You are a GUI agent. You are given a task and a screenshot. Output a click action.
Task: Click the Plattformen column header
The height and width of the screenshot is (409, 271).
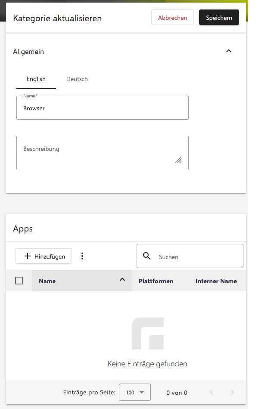[156, 281]
